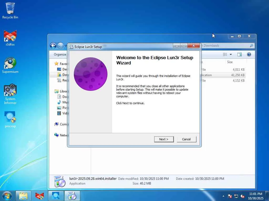Switch to r3dfox in the taskbar
The height and width of the screenshot is (201, 269).
click(x=40, y=196)
